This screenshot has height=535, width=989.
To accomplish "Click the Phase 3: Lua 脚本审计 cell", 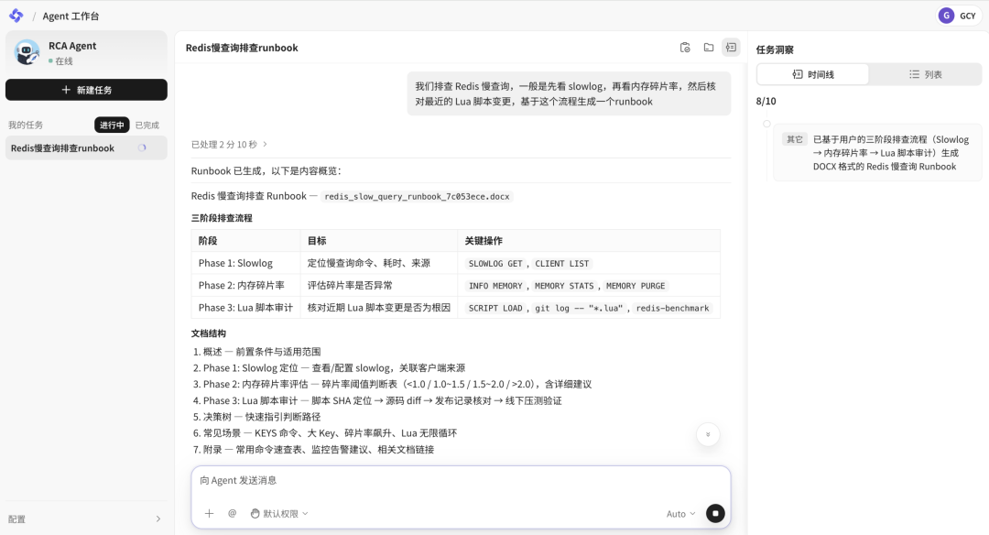I will tap(246, 307).
